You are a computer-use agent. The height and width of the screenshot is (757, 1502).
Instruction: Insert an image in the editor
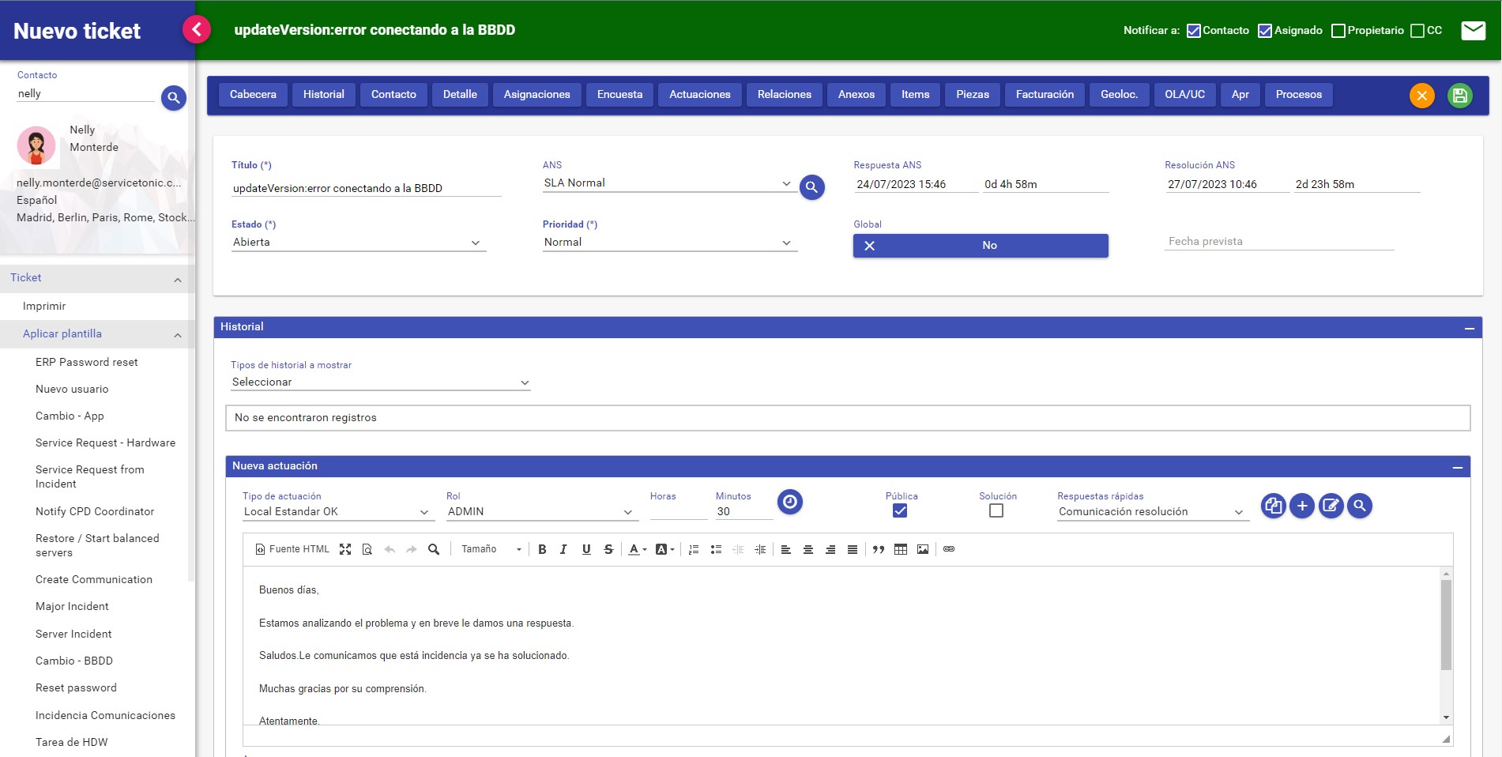(x=923, y=549)
